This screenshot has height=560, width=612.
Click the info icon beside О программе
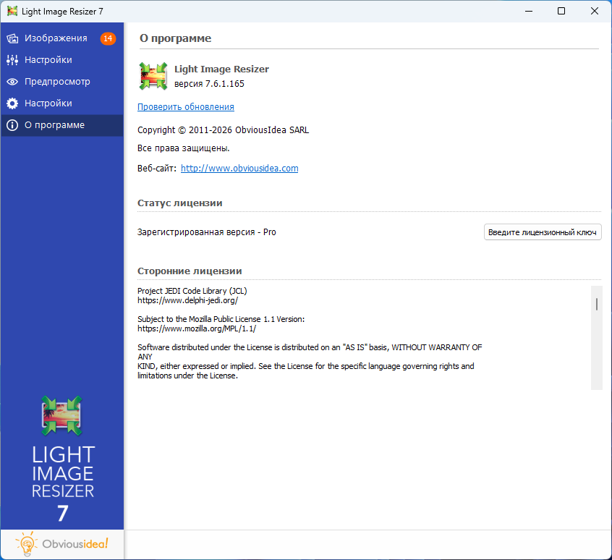[12, 125]
